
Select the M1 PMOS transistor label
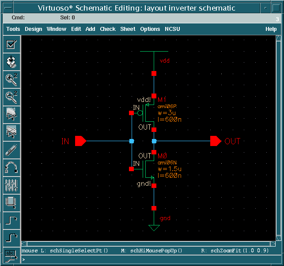click(162, 100)
